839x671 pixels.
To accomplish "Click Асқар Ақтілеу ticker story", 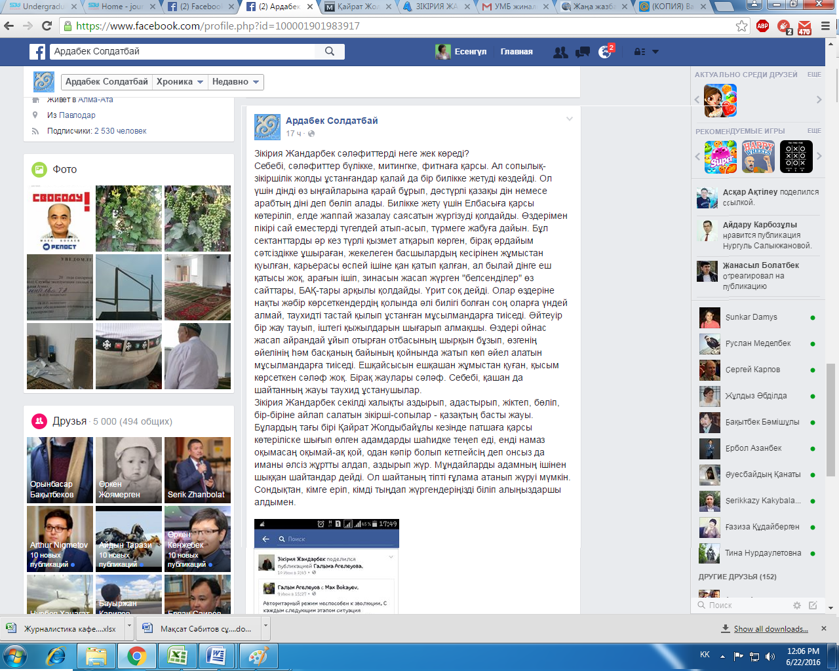I will 757,197.
